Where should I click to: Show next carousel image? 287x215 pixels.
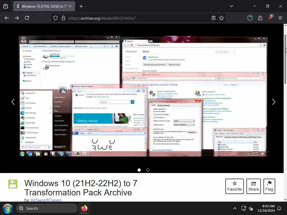point(274,102)
